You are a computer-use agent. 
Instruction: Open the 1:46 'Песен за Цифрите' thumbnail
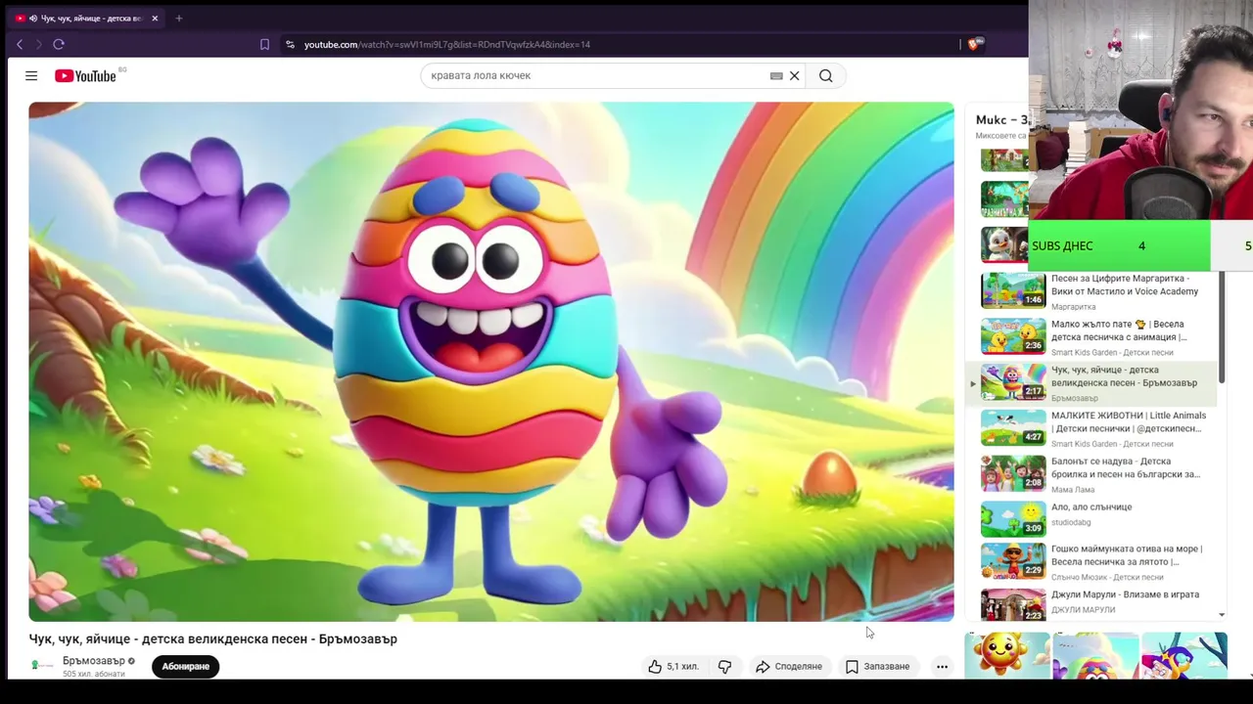[x=1013, y=290]
